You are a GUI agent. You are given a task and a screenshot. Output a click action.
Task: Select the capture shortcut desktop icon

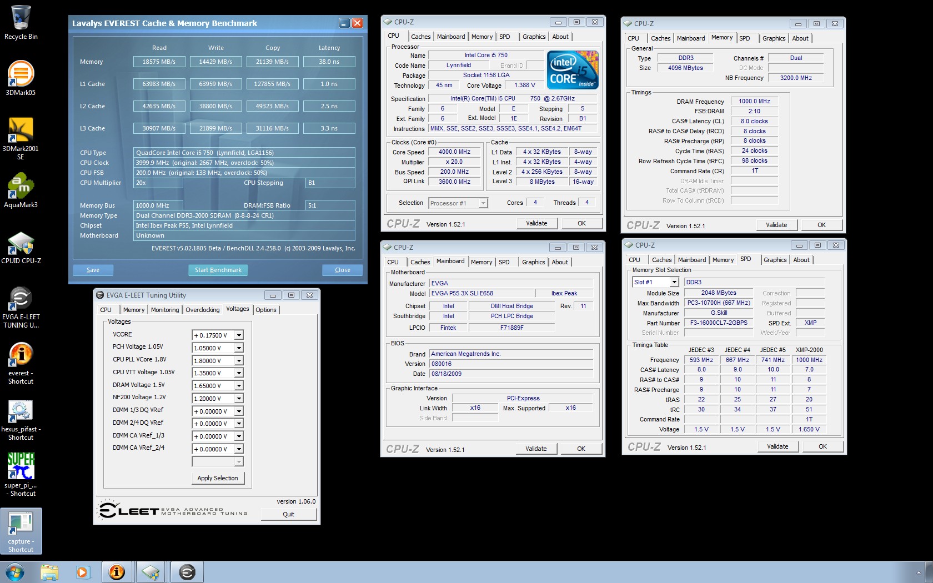click(x=21, y=531)
